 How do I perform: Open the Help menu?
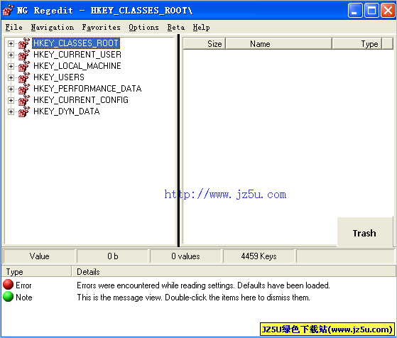pos(201,28)
